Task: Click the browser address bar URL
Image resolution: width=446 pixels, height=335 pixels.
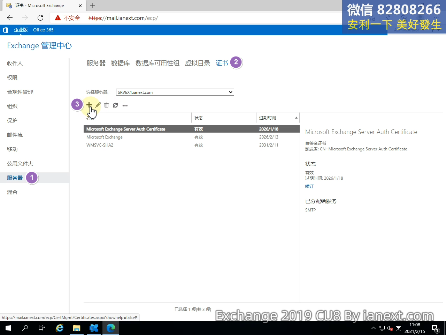Action: pos(123,18)
